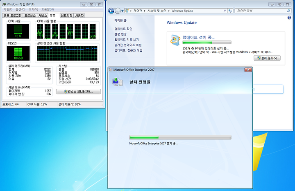Viewport: 295px width, 191px height.
Task: Click the Control Panel address bar icon
Action: click(x=127, y=11)
